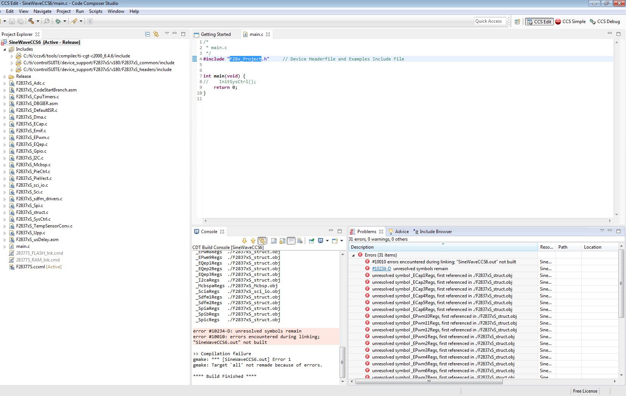
Task: Go to previous error in Console
Action: coord(253,241)
